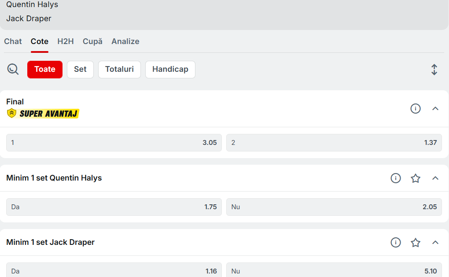Image resolution: width=449 pixels, height=277 pixels.
Task: Go to the Analize tab
Action: 125,41
